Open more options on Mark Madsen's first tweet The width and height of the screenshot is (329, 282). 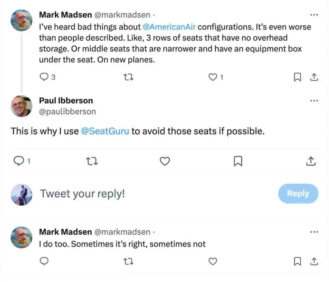[x=314, y=15]
